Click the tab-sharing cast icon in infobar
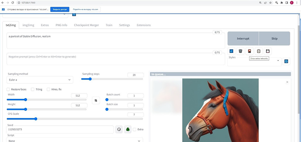This screenshot has height=142, width=301. coord(3,9)
